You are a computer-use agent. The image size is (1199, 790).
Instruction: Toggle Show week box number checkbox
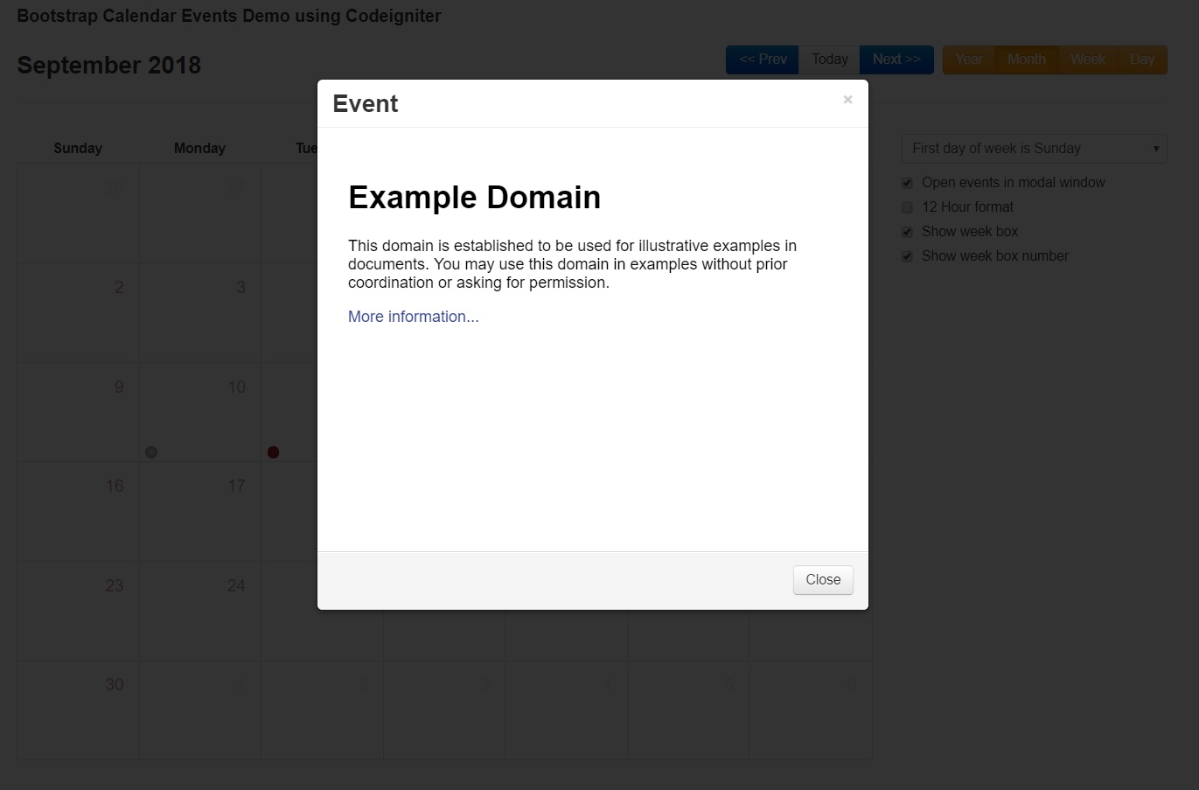[x=907, y=256]
